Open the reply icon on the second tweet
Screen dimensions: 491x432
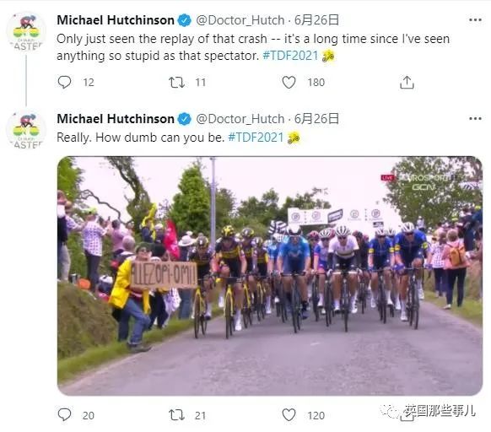point(64,415)
